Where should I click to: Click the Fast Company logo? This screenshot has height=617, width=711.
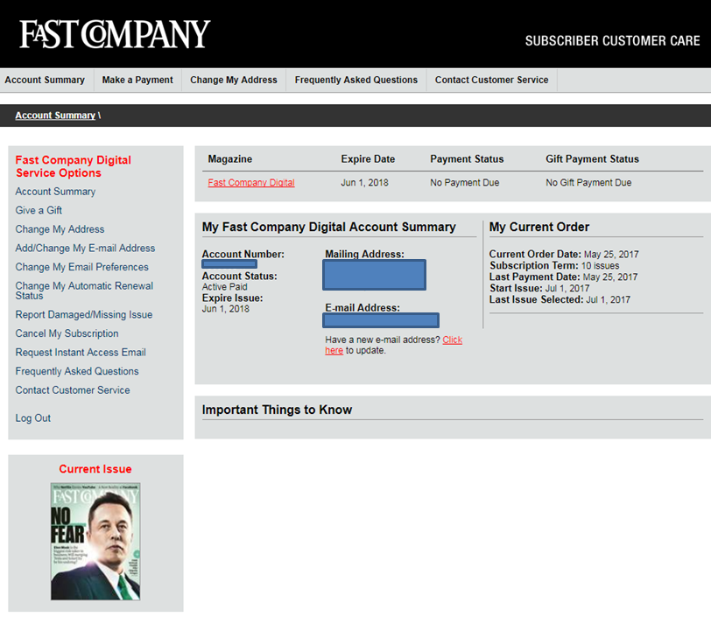pyautogui.click(x=115, y=35)
